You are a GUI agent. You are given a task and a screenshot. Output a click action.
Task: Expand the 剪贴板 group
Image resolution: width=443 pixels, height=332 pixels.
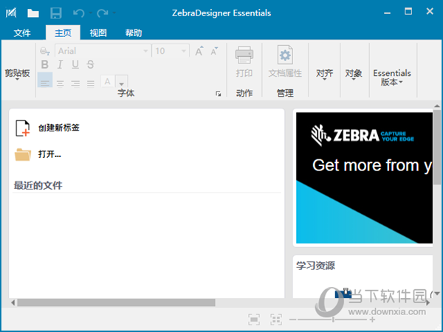pyautogui.click(x=17, y=75)
